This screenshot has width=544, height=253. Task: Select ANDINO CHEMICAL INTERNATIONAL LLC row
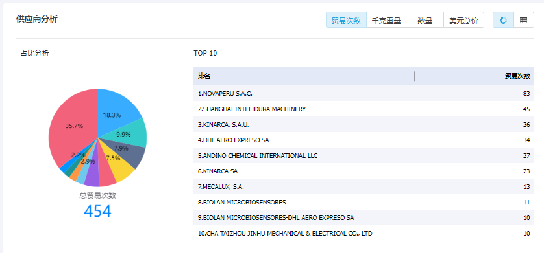364,155
